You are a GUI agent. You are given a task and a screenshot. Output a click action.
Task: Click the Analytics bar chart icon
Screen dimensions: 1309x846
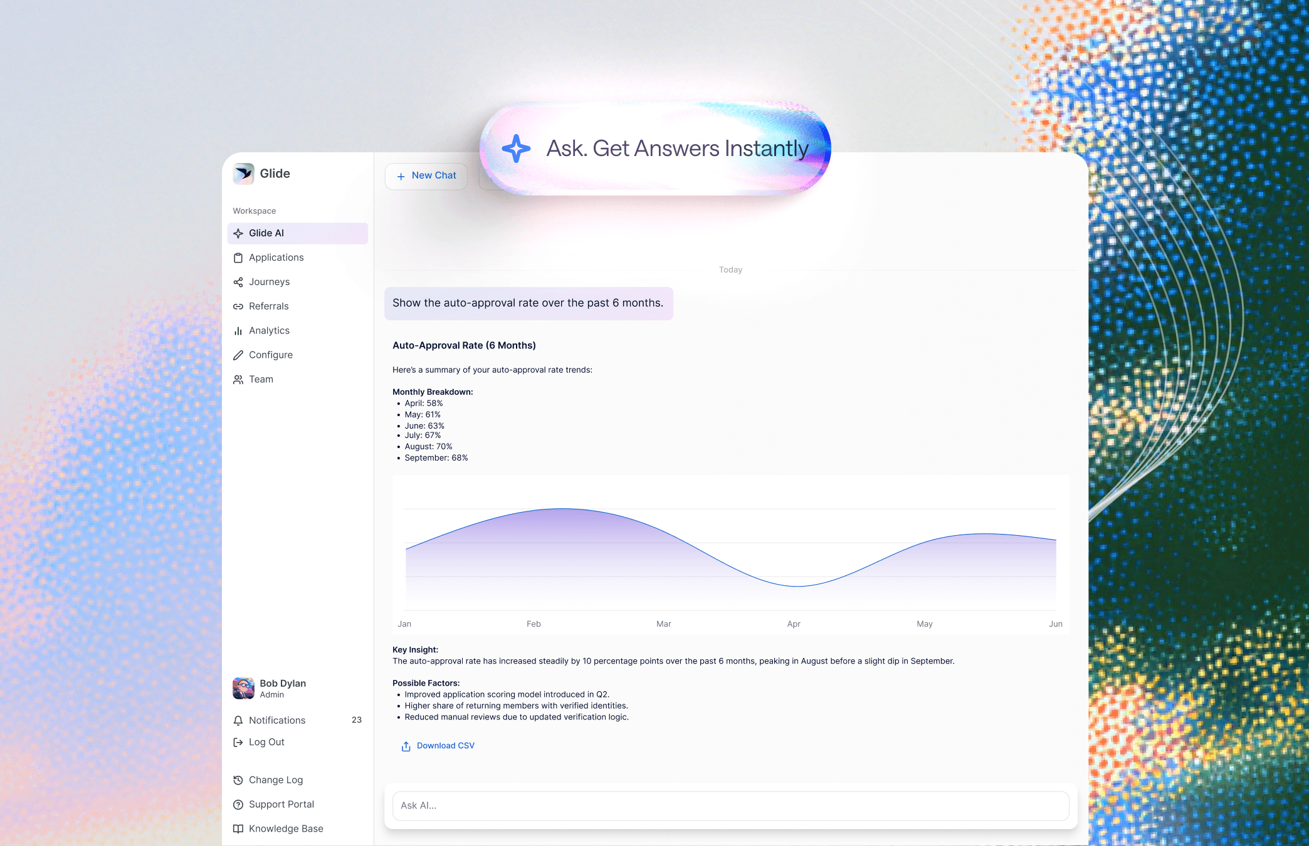pos(238,331)
